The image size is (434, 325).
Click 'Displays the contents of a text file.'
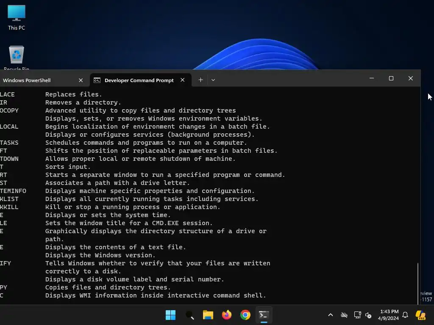[115, 247]
